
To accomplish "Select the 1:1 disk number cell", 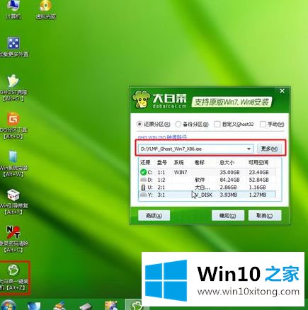I will pyautogui.click(x=161, y=173).
